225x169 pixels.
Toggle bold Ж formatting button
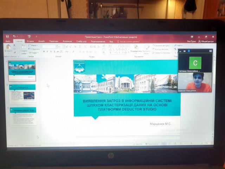(44, 51)
